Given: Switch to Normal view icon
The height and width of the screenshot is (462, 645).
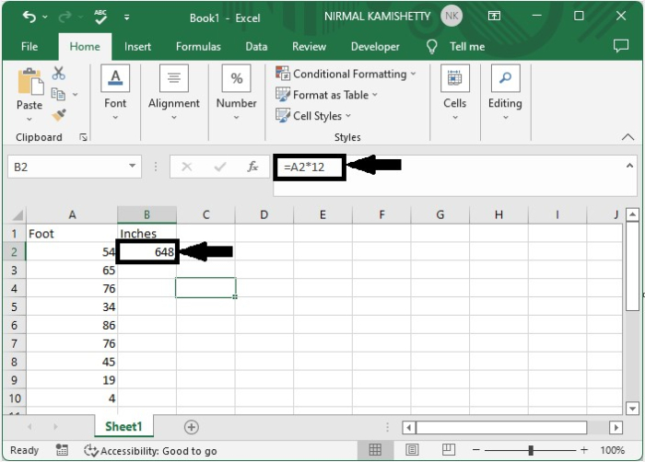Looking at the screenshot, I should 375,450.
